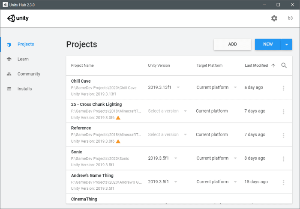Click the Unity Hub title bar icon
The height and width of the screenshot is (209, 300).
pyautogui.click(x=5, y=5)
